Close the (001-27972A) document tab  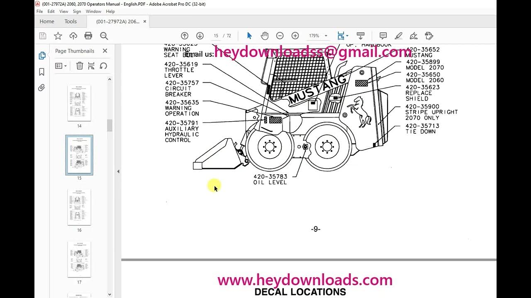[x=145, y=22]
